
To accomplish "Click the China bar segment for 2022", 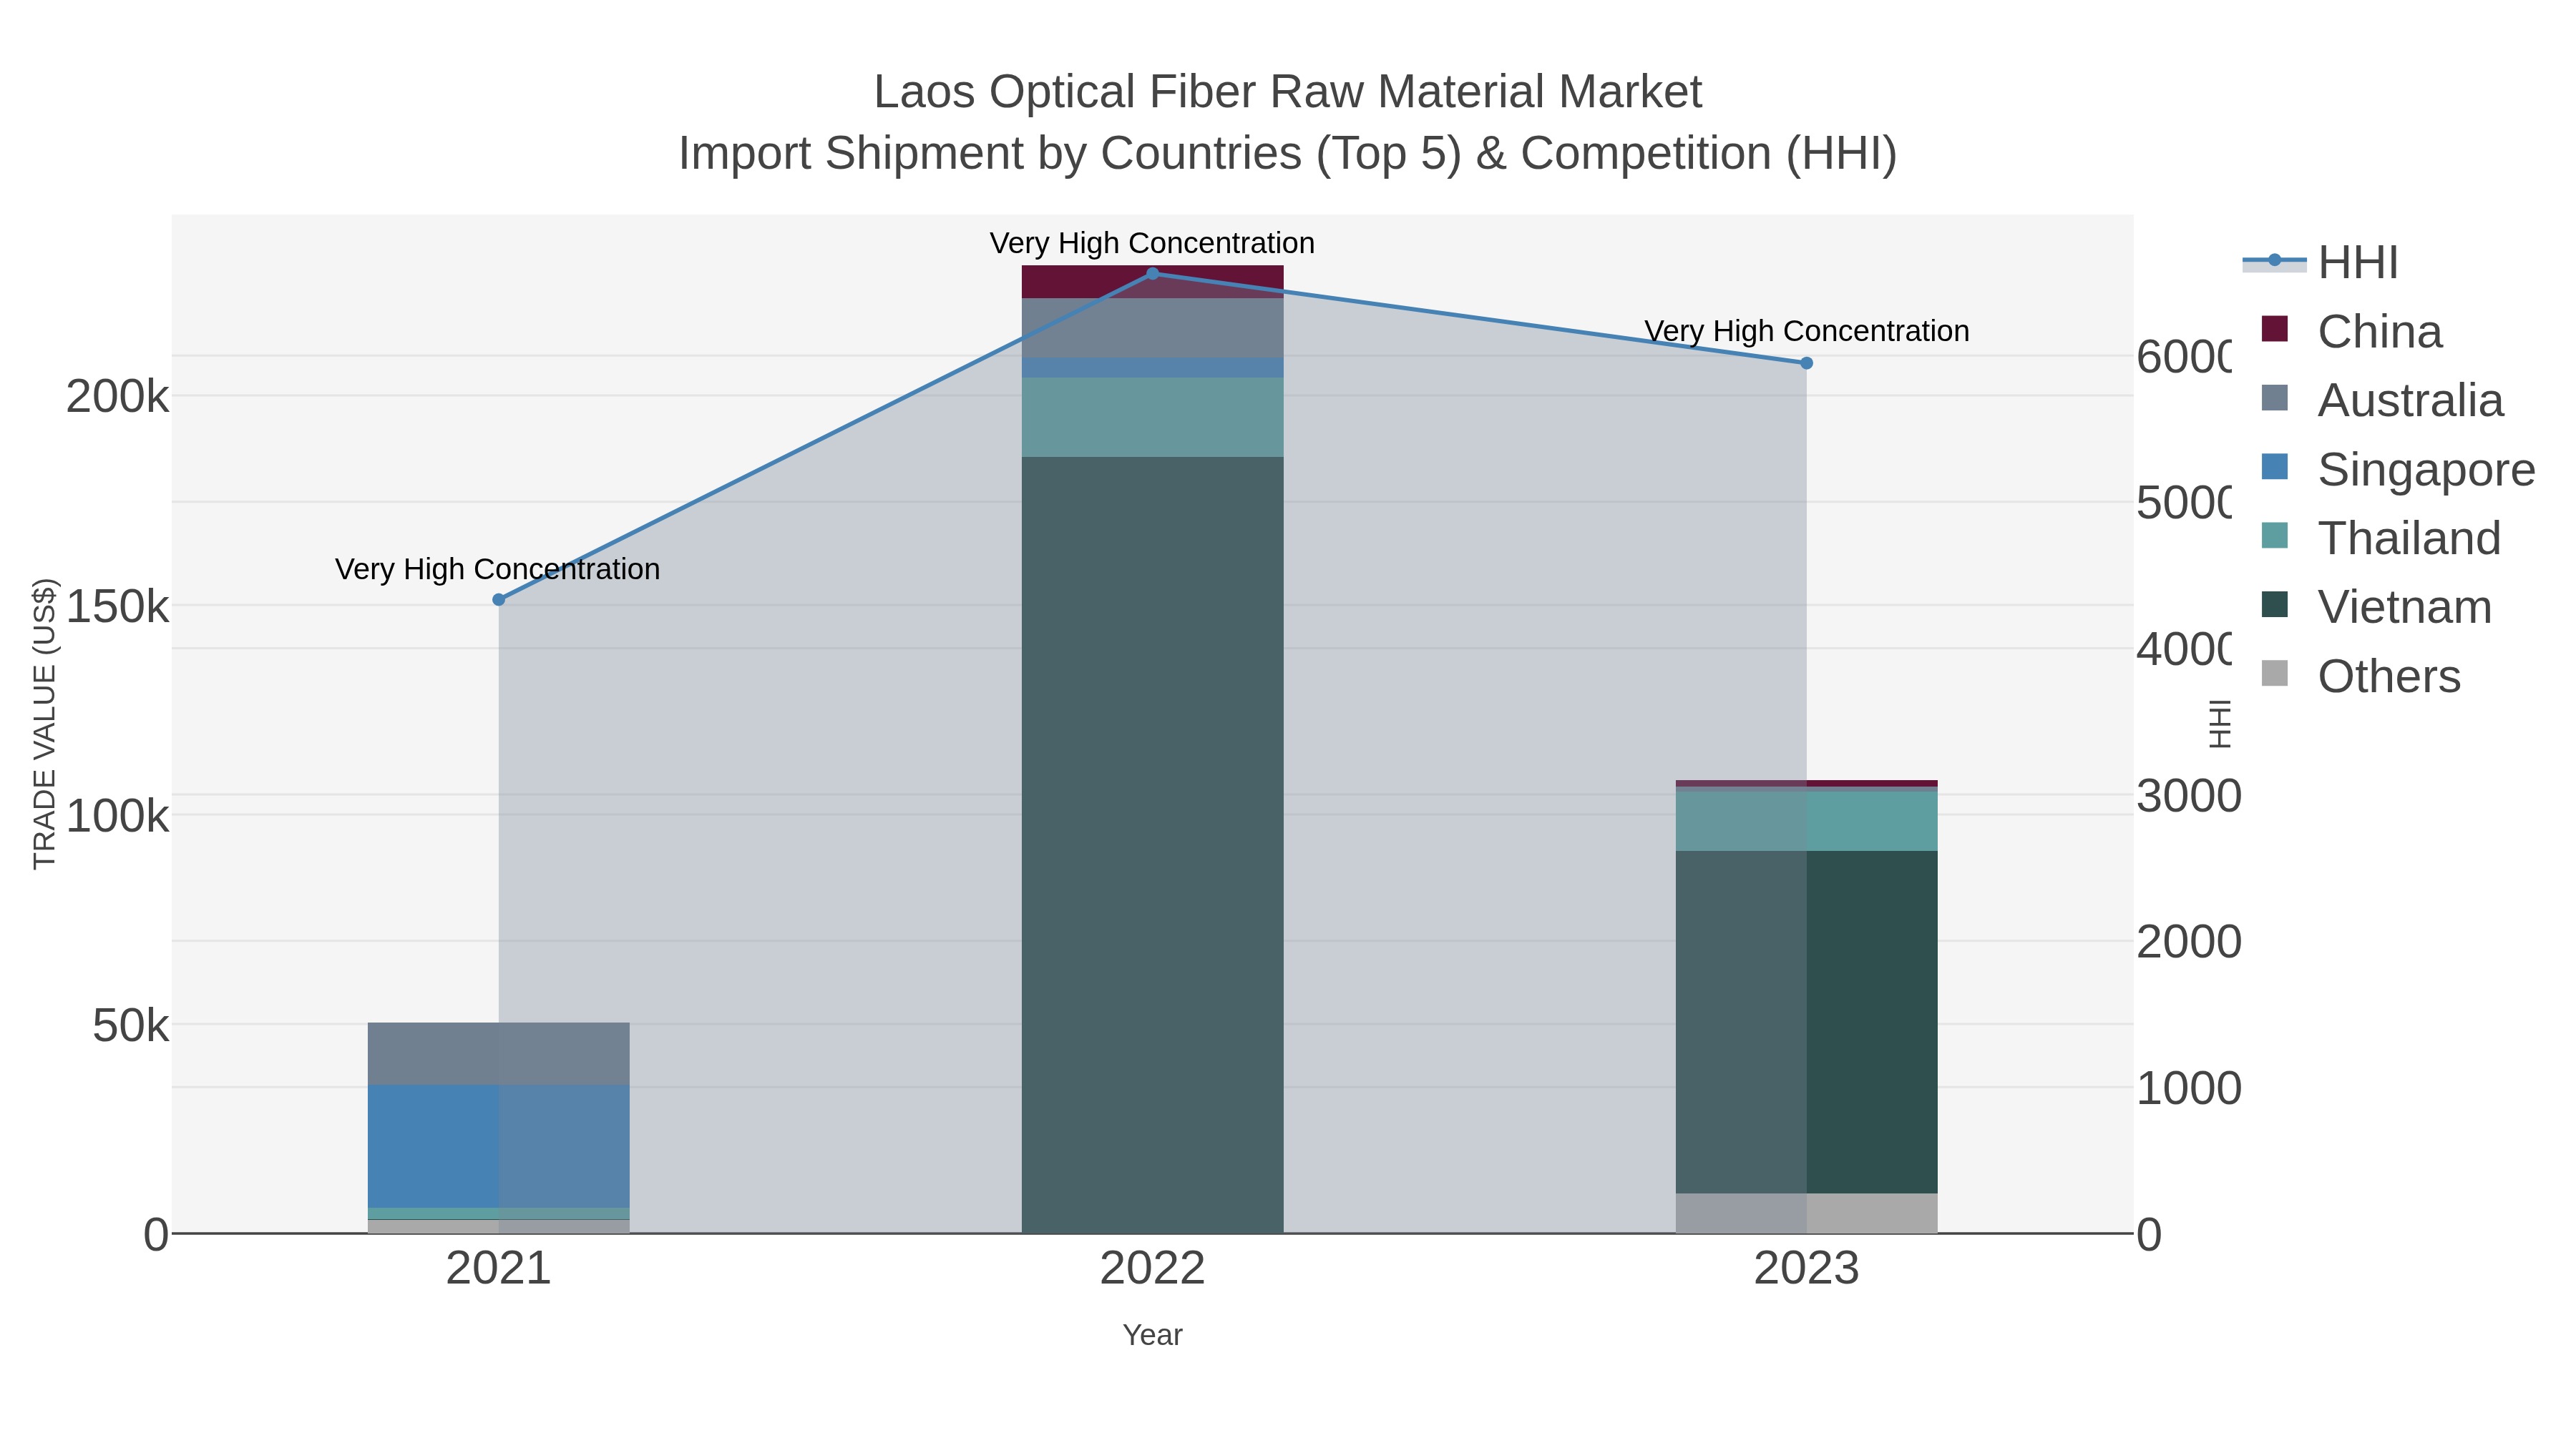I will (1152, 282).
